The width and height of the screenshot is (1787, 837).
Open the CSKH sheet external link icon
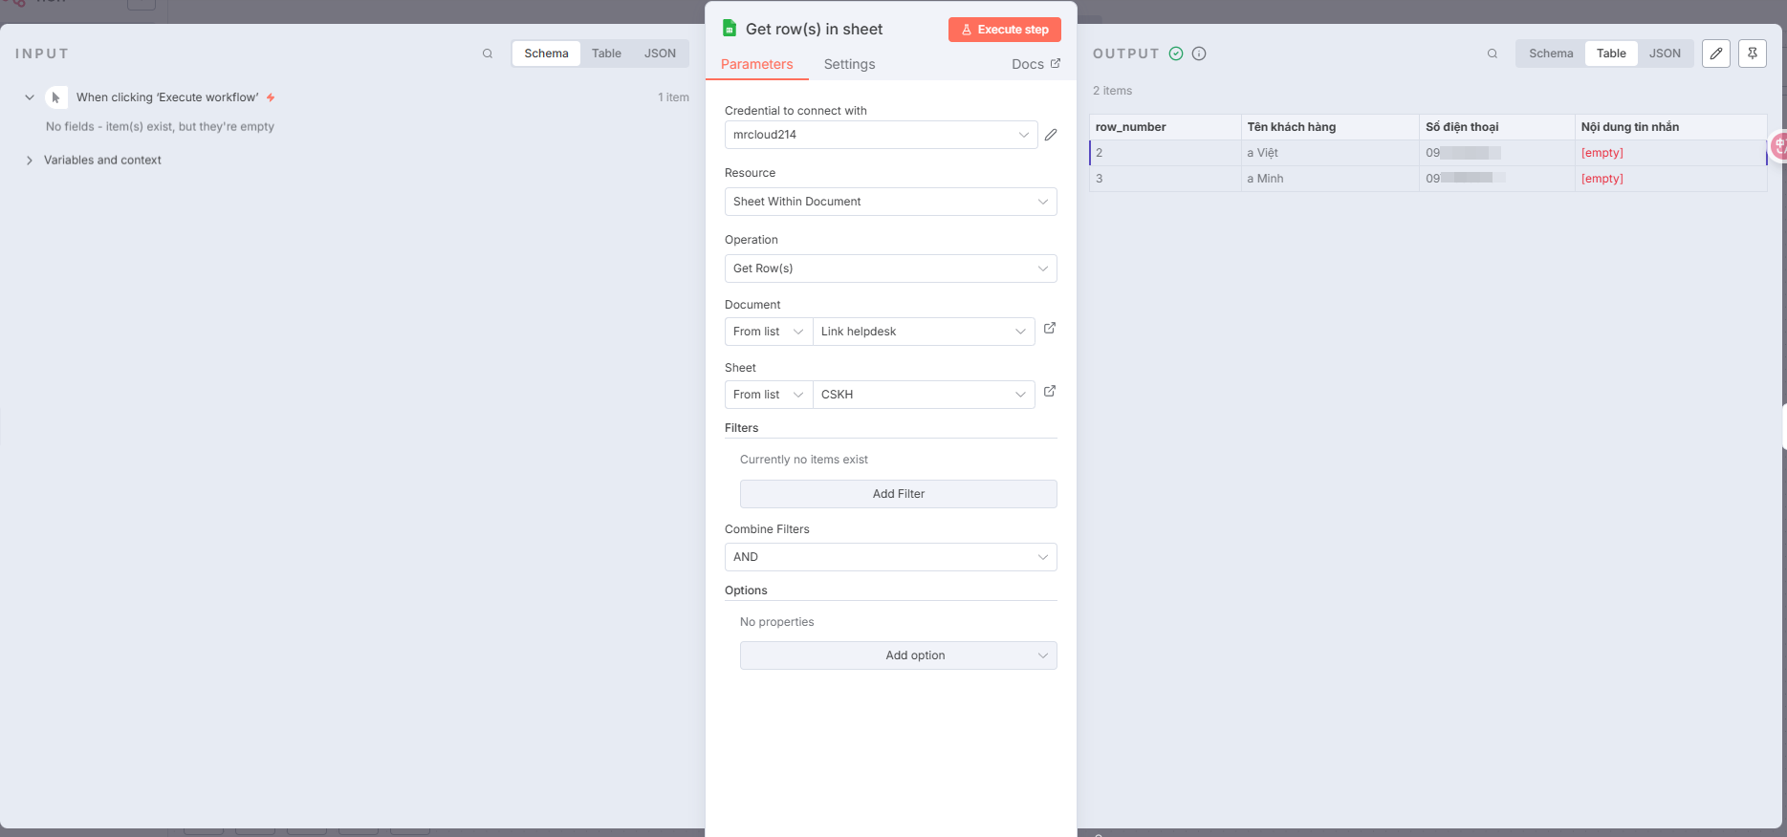[x=1050, y=391]
